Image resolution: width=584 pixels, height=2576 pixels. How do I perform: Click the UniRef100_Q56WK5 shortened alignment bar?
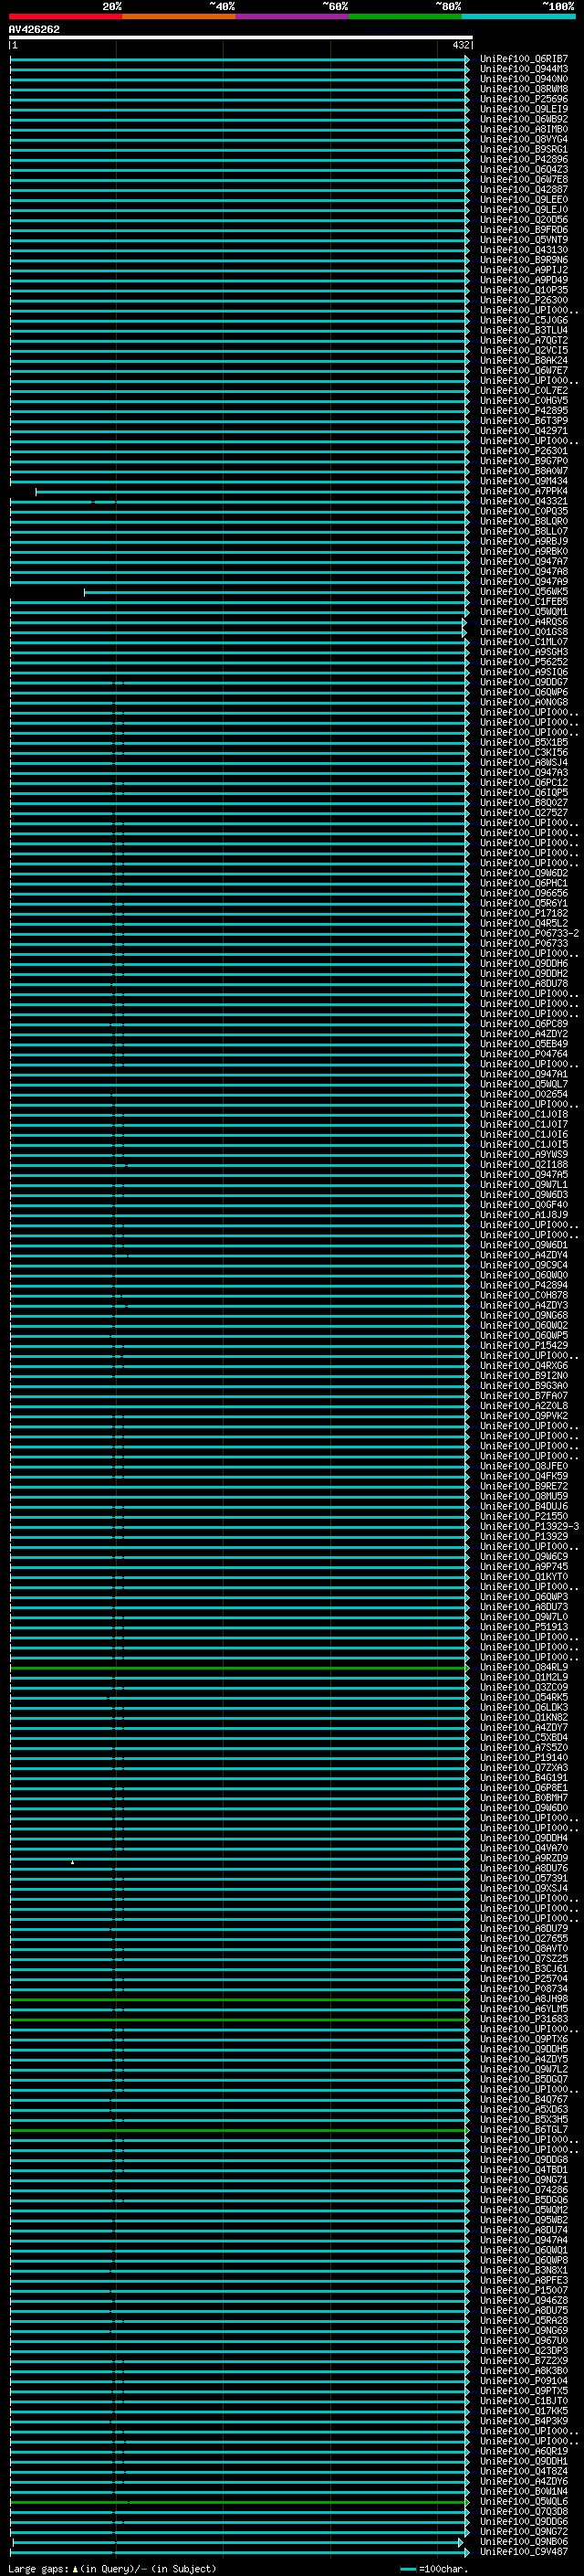click(x=276, y=592)
